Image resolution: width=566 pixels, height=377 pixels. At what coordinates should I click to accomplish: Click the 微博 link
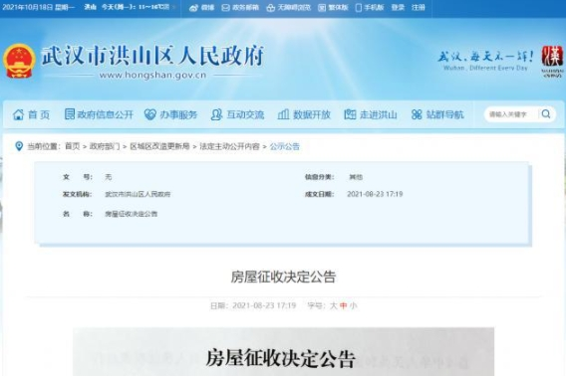207,8
